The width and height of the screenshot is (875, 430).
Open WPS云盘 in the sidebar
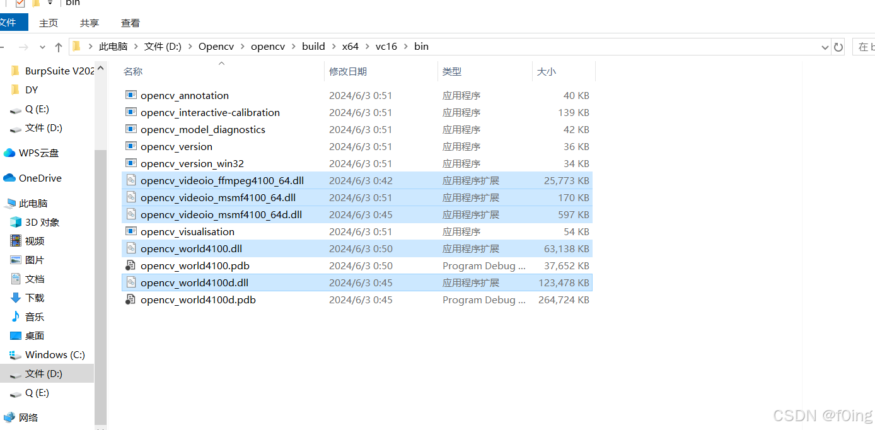(32, 153)
